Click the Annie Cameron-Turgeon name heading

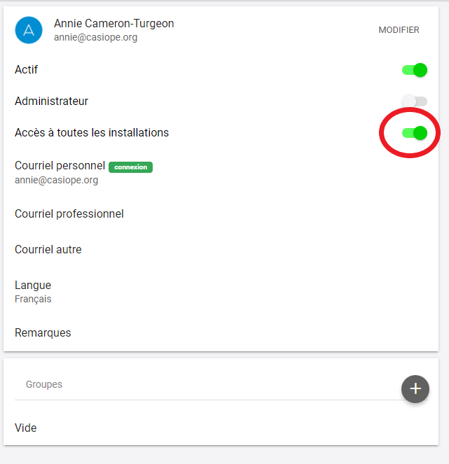(x=113, y=23)
